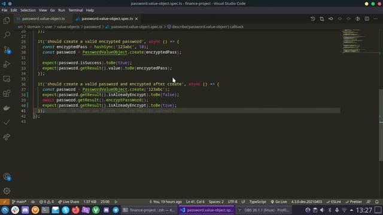Open Remote Explorer view

pyautogui.click(x=7, y=79)
